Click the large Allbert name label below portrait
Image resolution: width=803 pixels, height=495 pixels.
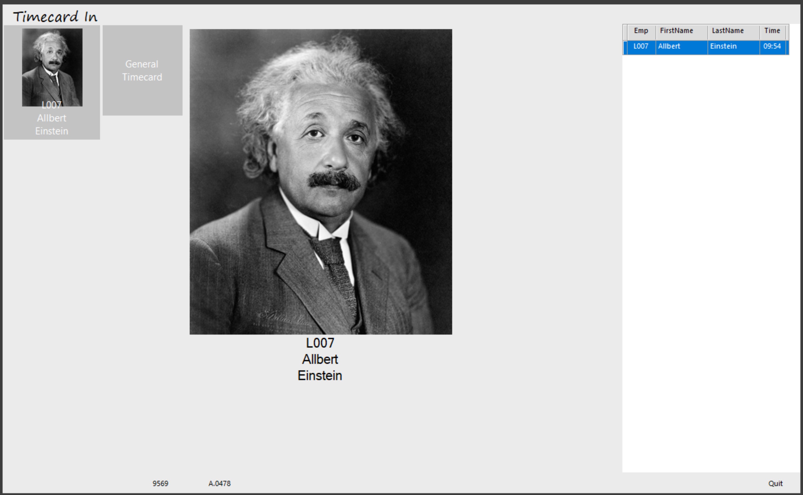[320, 360]
